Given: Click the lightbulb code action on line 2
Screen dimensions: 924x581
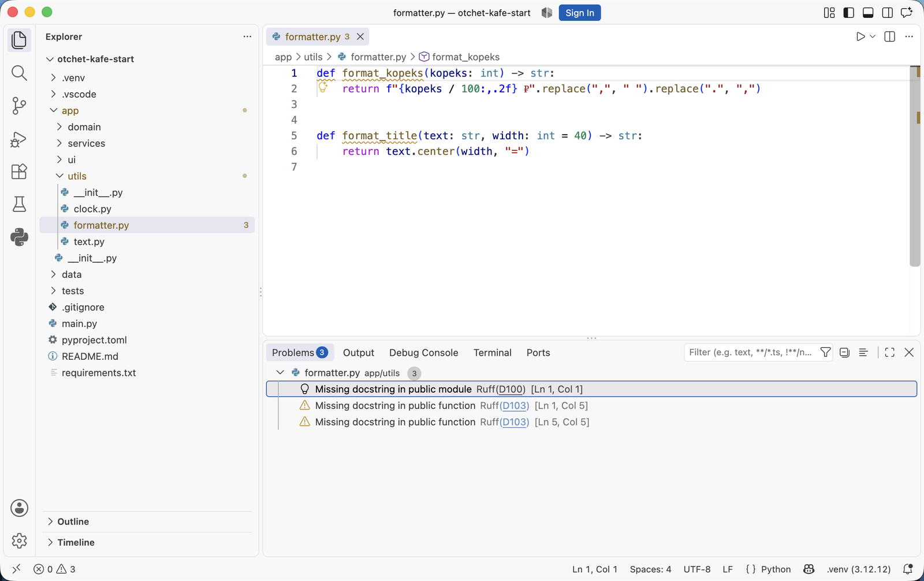Looking at the screenshot, I should [323, 87].
